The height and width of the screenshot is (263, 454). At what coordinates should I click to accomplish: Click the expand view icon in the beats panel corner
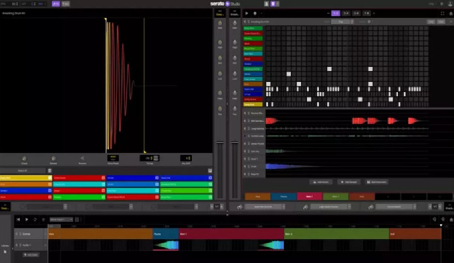pyautogui.click(x=442, y=14)
